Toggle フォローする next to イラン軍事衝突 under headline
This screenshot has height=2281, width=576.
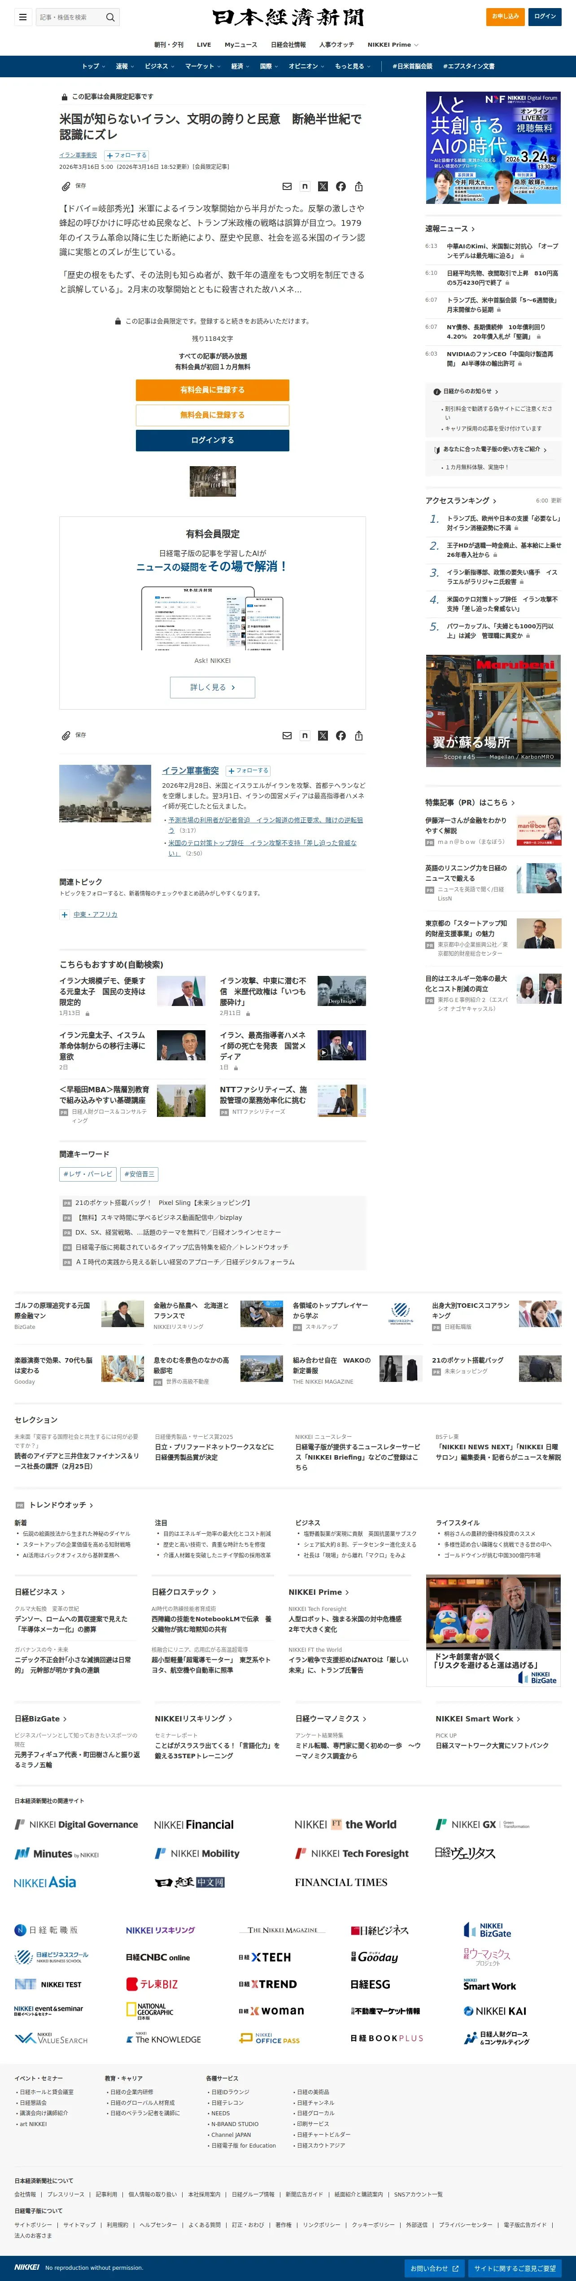tap(127, 155)
